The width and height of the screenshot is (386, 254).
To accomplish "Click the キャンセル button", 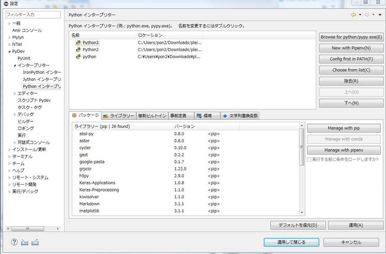I will click(x=351, y=242).
